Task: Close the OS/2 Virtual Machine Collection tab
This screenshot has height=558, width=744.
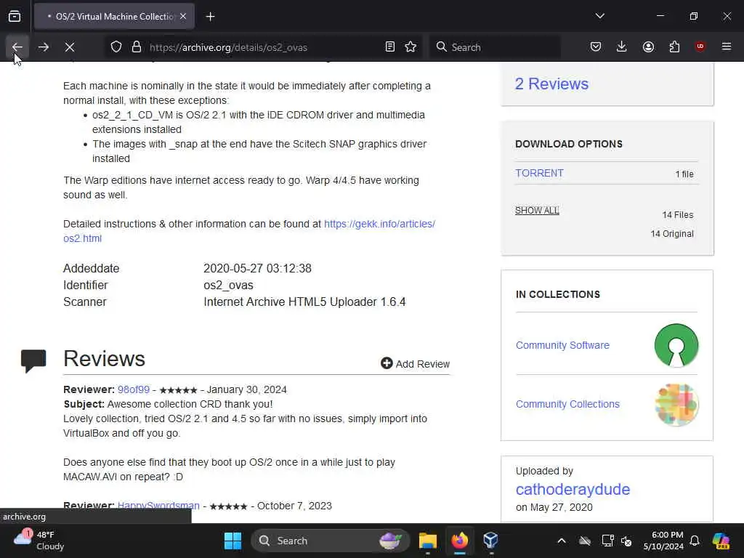Action: [x=183, y=16]
